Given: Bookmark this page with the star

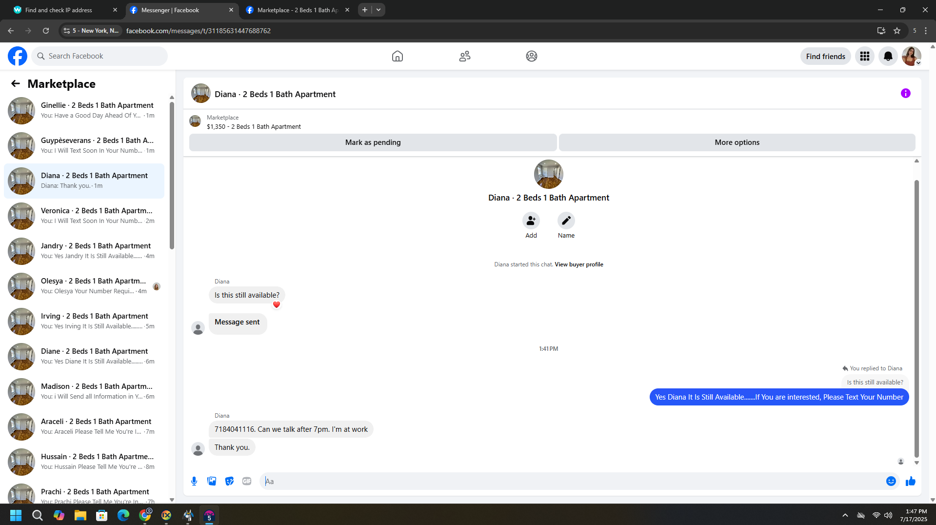Looking at the screenshot, I should coord(897,31).
